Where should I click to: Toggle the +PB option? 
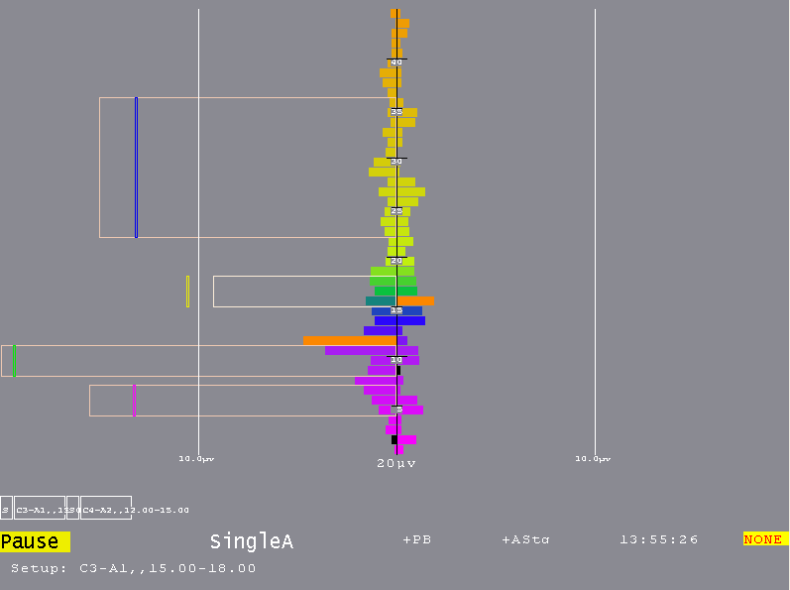pos(416,539)
